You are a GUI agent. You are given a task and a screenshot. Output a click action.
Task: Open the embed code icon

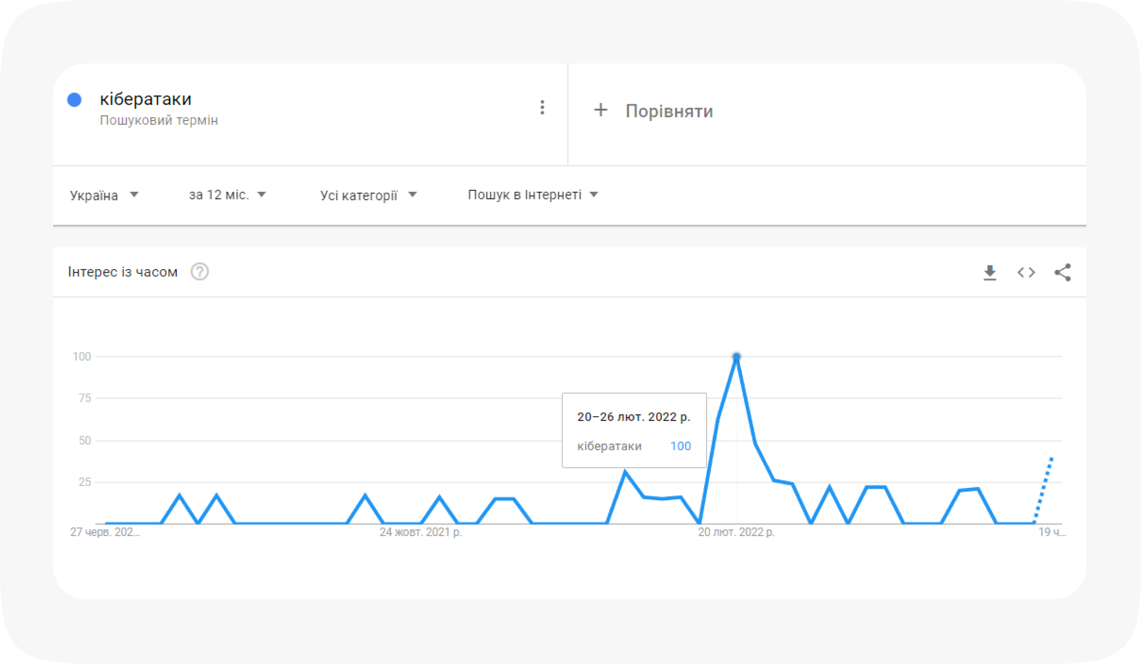(1026, 272)
